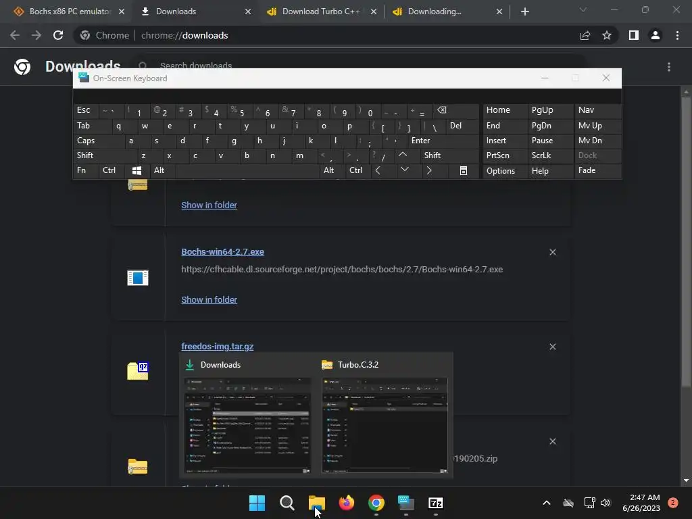
Task: Click the downloads page vertical scrollbar
Action: 686,242
